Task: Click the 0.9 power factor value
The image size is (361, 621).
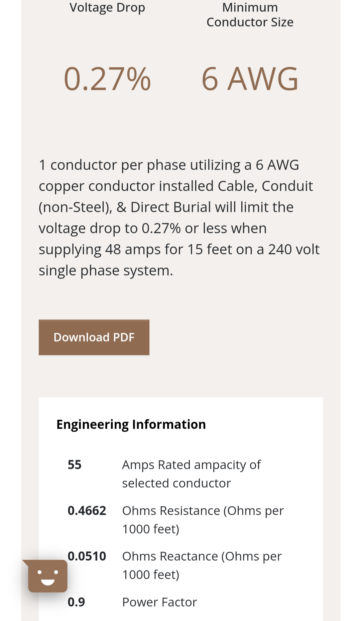Action: point(76,602)
